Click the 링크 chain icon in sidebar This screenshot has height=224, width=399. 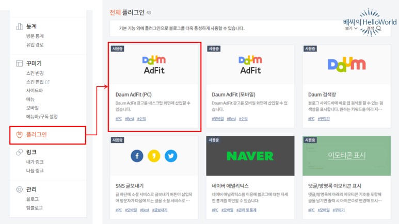point(19,152)
